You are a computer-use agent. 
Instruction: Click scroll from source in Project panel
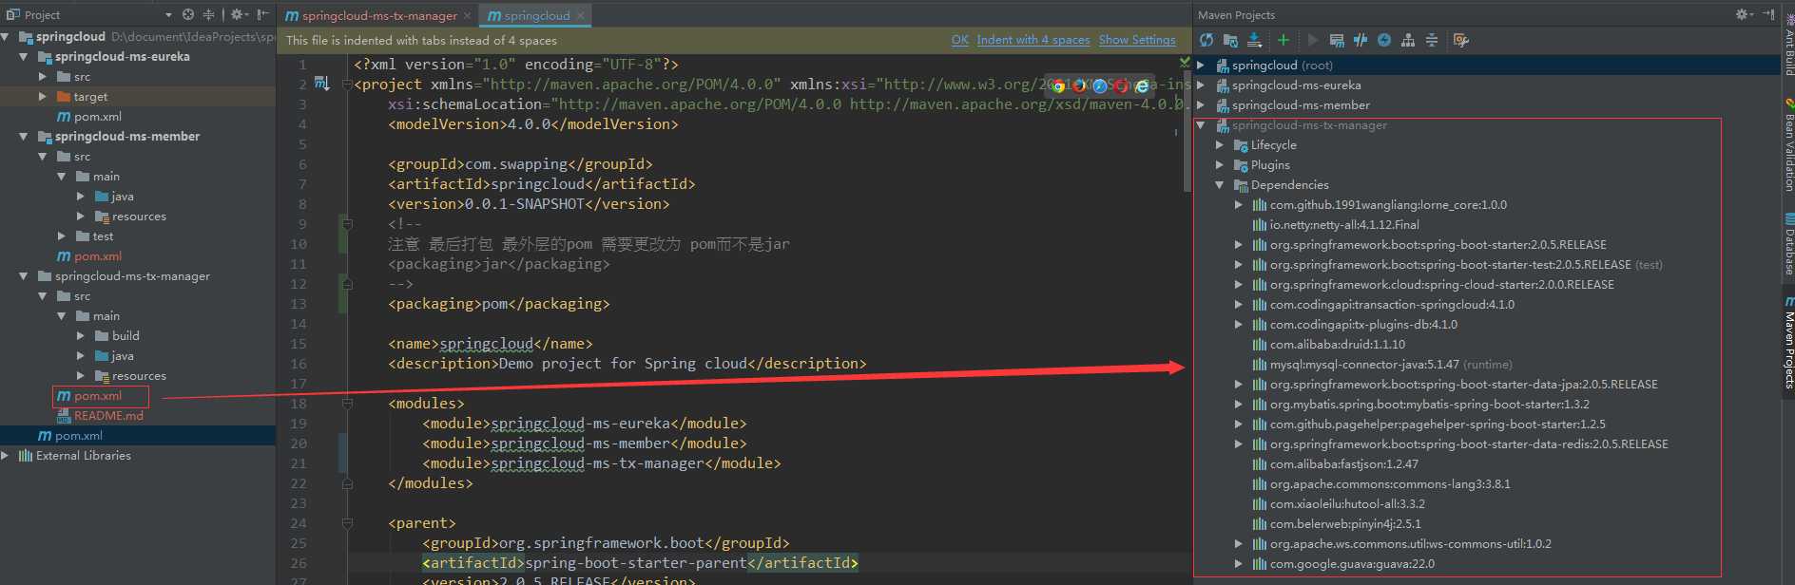(x=188, y=14)
